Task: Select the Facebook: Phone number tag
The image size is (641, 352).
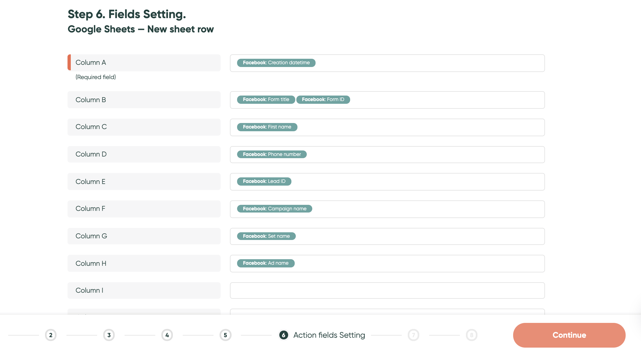Action: (x=272, y=154)
